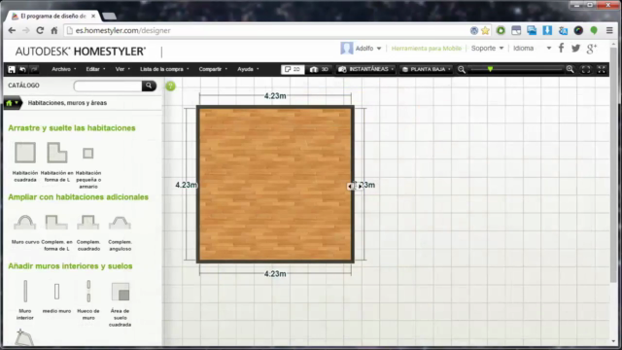Image resolution: width=622 pixels, height=350 pixels.
Task: Open the Twitter icon link
Action: click(x=575, y=49)
